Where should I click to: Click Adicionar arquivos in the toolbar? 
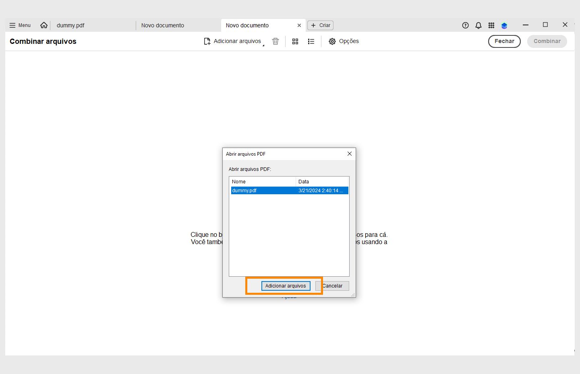click(x=232, y=41)
